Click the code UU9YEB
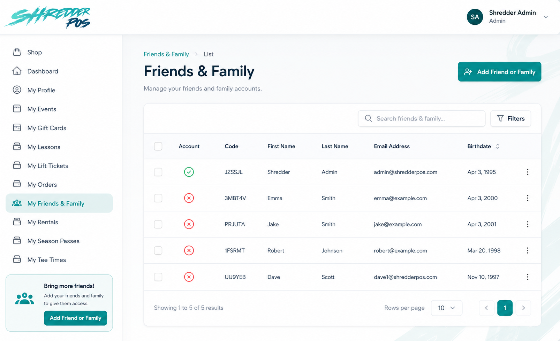Screen dimensions: 560x341 (235, 277)
